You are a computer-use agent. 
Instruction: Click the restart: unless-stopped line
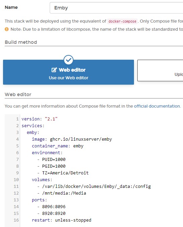(61, 220)
